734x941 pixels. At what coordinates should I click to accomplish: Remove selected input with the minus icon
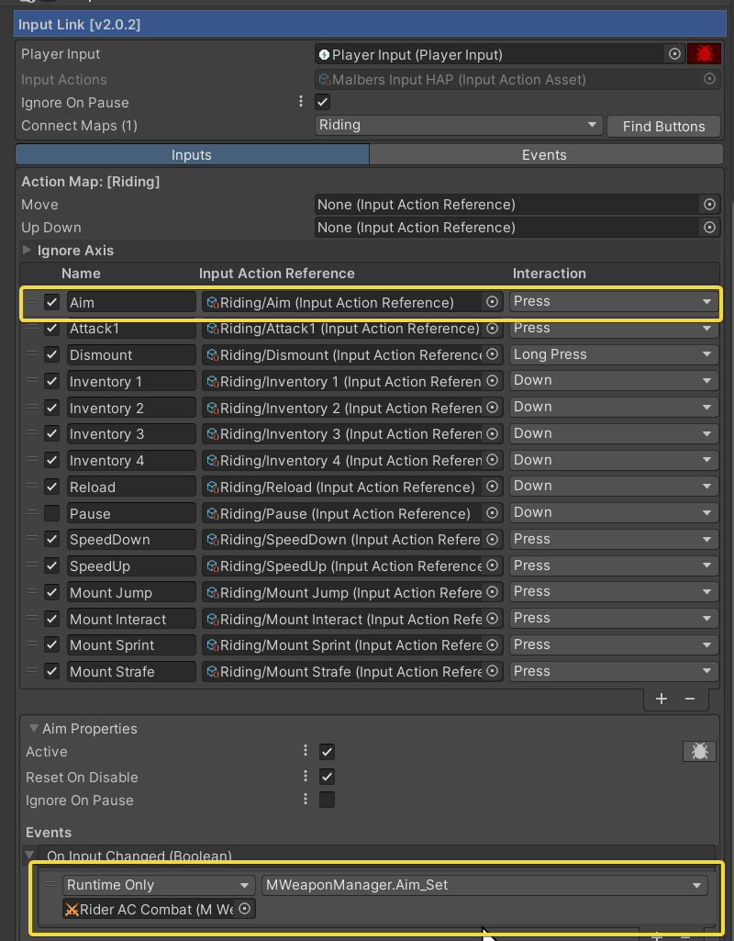(x=690, y=700)
